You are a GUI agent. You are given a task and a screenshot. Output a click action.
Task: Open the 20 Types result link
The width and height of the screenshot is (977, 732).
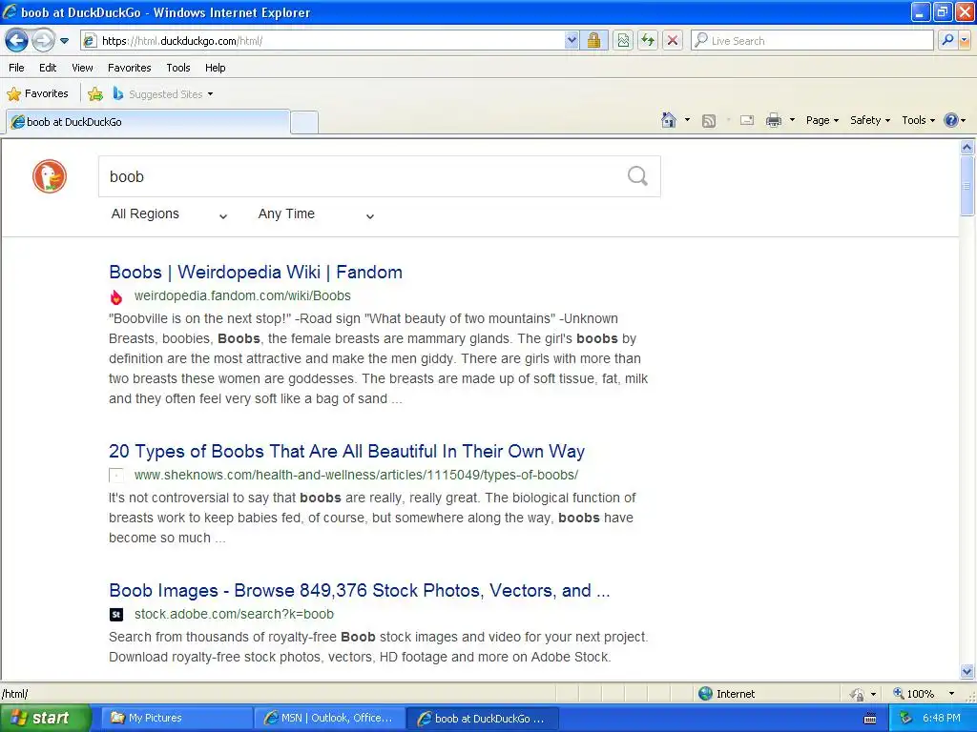pos(346,451)
